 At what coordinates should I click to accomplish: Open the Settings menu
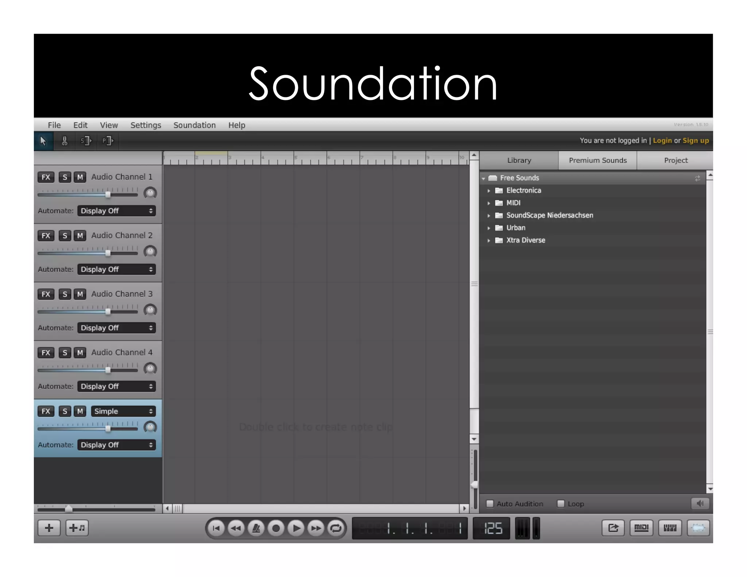tap(146, 125)
